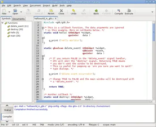Click the gcc command line in compiler output
Viewport: 156px width, 127px height.
pyautogui.click(x=62, y=106)
